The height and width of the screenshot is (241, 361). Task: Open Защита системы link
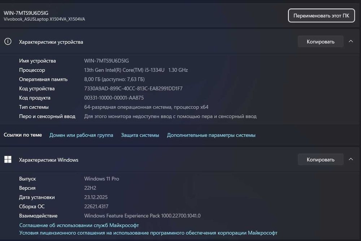[x=140, y=135]
